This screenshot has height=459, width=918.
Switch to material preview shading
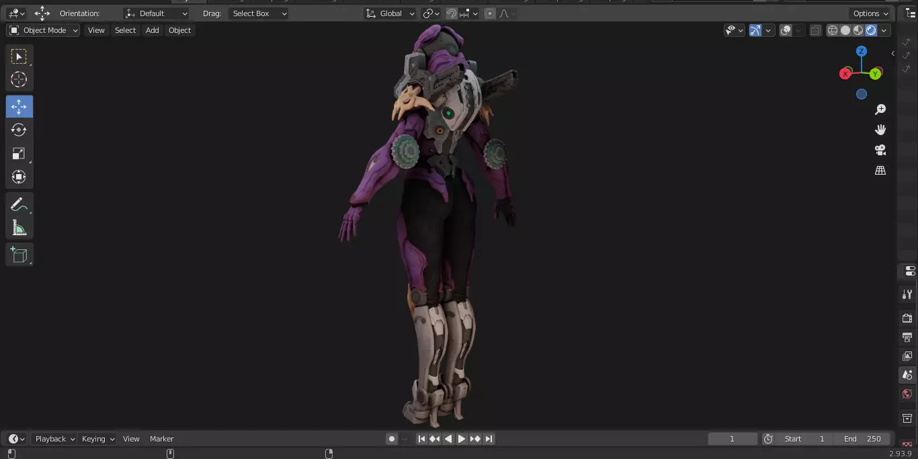(858, 30)
